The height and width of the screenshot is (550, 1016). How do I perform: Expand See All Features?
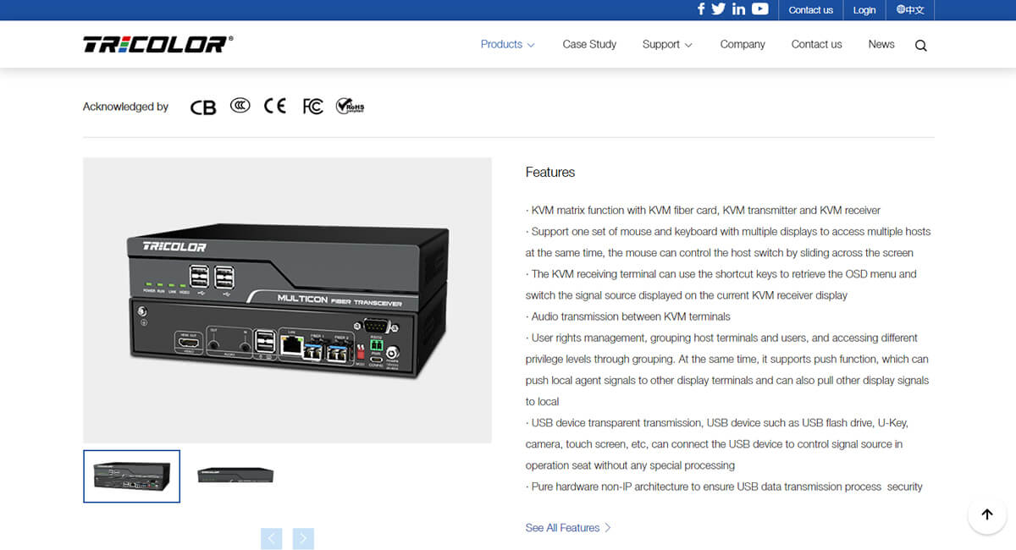(567, 528)
